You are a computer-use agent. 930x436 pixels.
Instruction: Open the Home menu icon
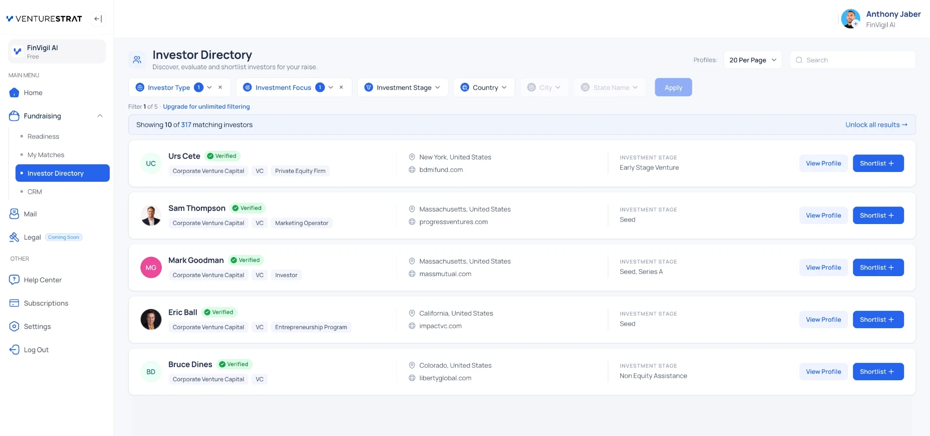coord(14,92)
